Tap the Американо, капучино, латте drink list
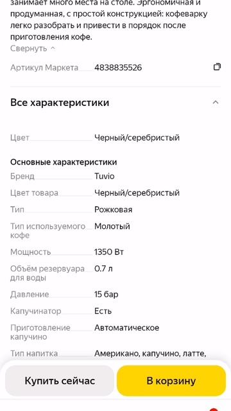The image size is (231, 411). tap(150, 354)
